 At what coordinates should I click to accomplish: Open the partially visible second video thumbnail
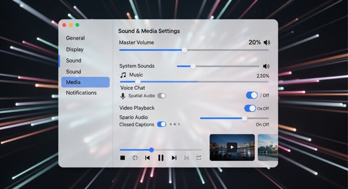coord(268,147)
